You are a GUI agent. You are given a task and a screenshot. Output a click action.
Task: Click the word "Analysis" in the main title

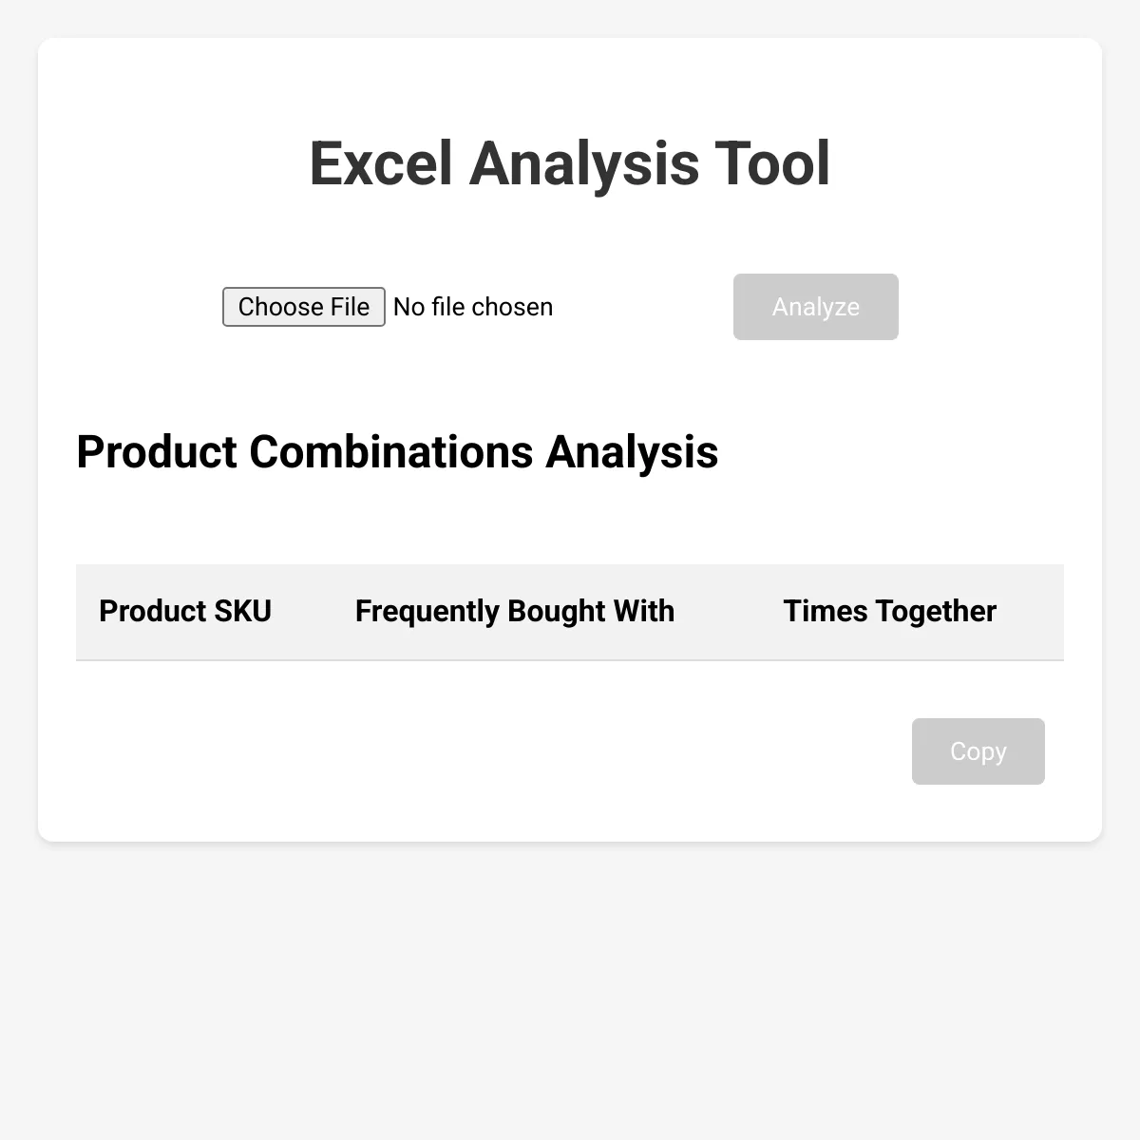[x=583, y=163]
